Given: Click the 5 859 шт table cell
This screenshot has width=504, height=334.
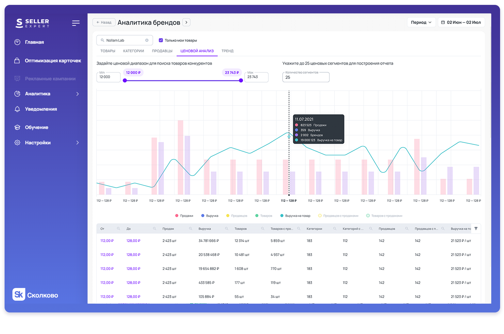Looking at the screenshot, I should click(x=278, y=241).
